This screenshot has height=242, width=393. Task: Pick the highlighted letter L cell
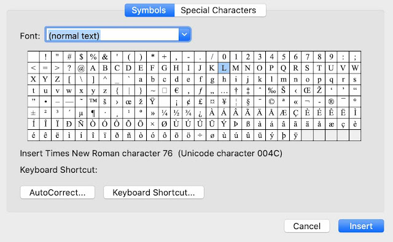(224, 68)
